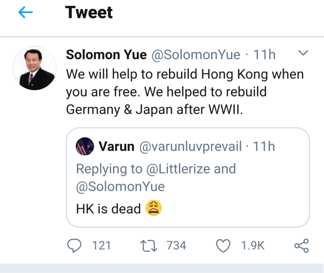Open Varun's avatar in quoted tweet
Viewport: 324px width, 273px height.
tap(85, 146)
